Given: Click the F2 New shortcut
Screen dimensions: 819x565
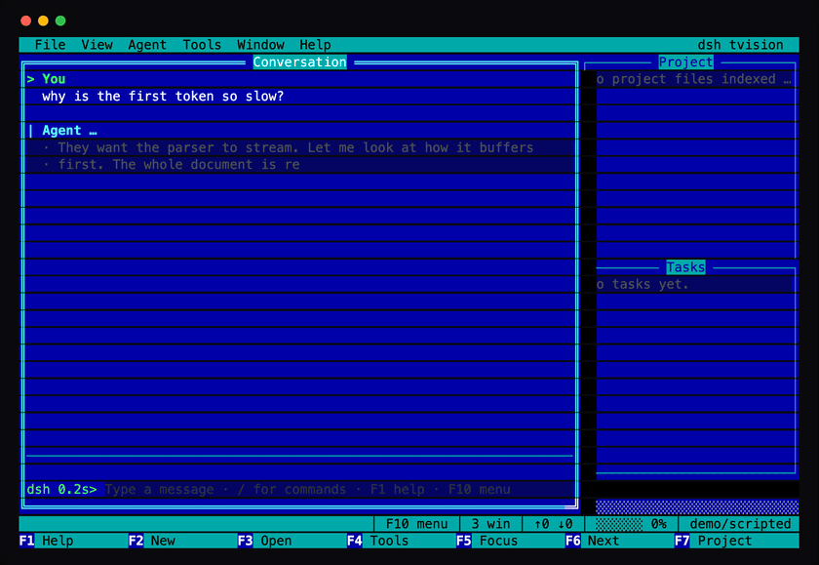Looking at the screenshot, I should pos(152,541).
